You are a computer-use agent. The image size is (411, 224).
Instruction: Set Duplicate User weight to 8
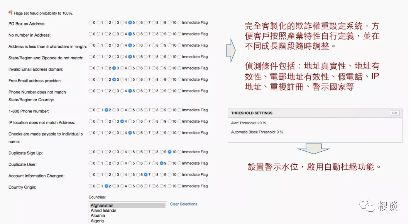coord(154,163)
